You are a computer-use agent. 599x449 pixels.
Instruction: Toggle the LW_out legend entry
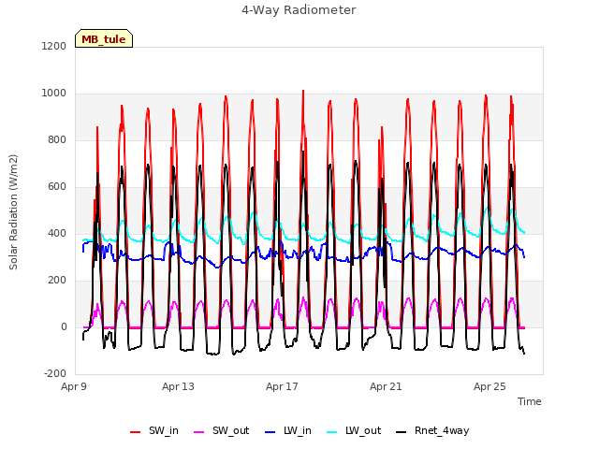tap(354, 430)
